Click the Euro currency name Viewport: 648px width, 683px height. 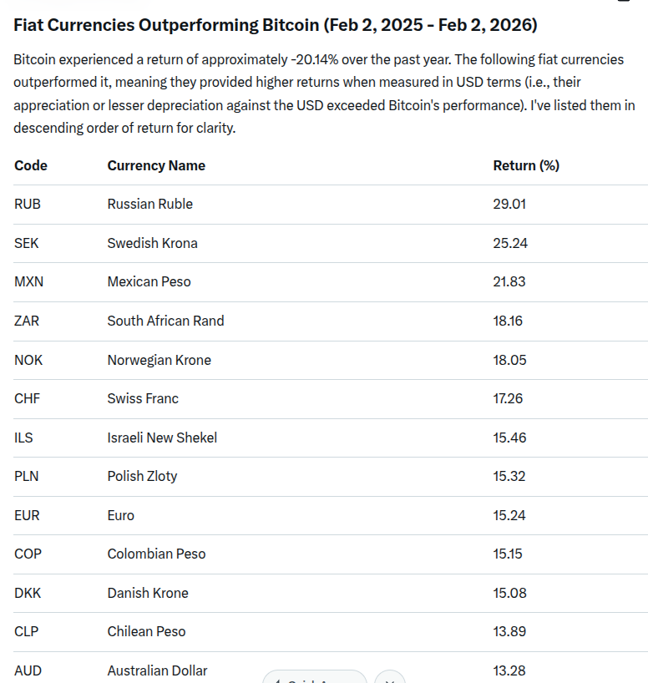121,515
